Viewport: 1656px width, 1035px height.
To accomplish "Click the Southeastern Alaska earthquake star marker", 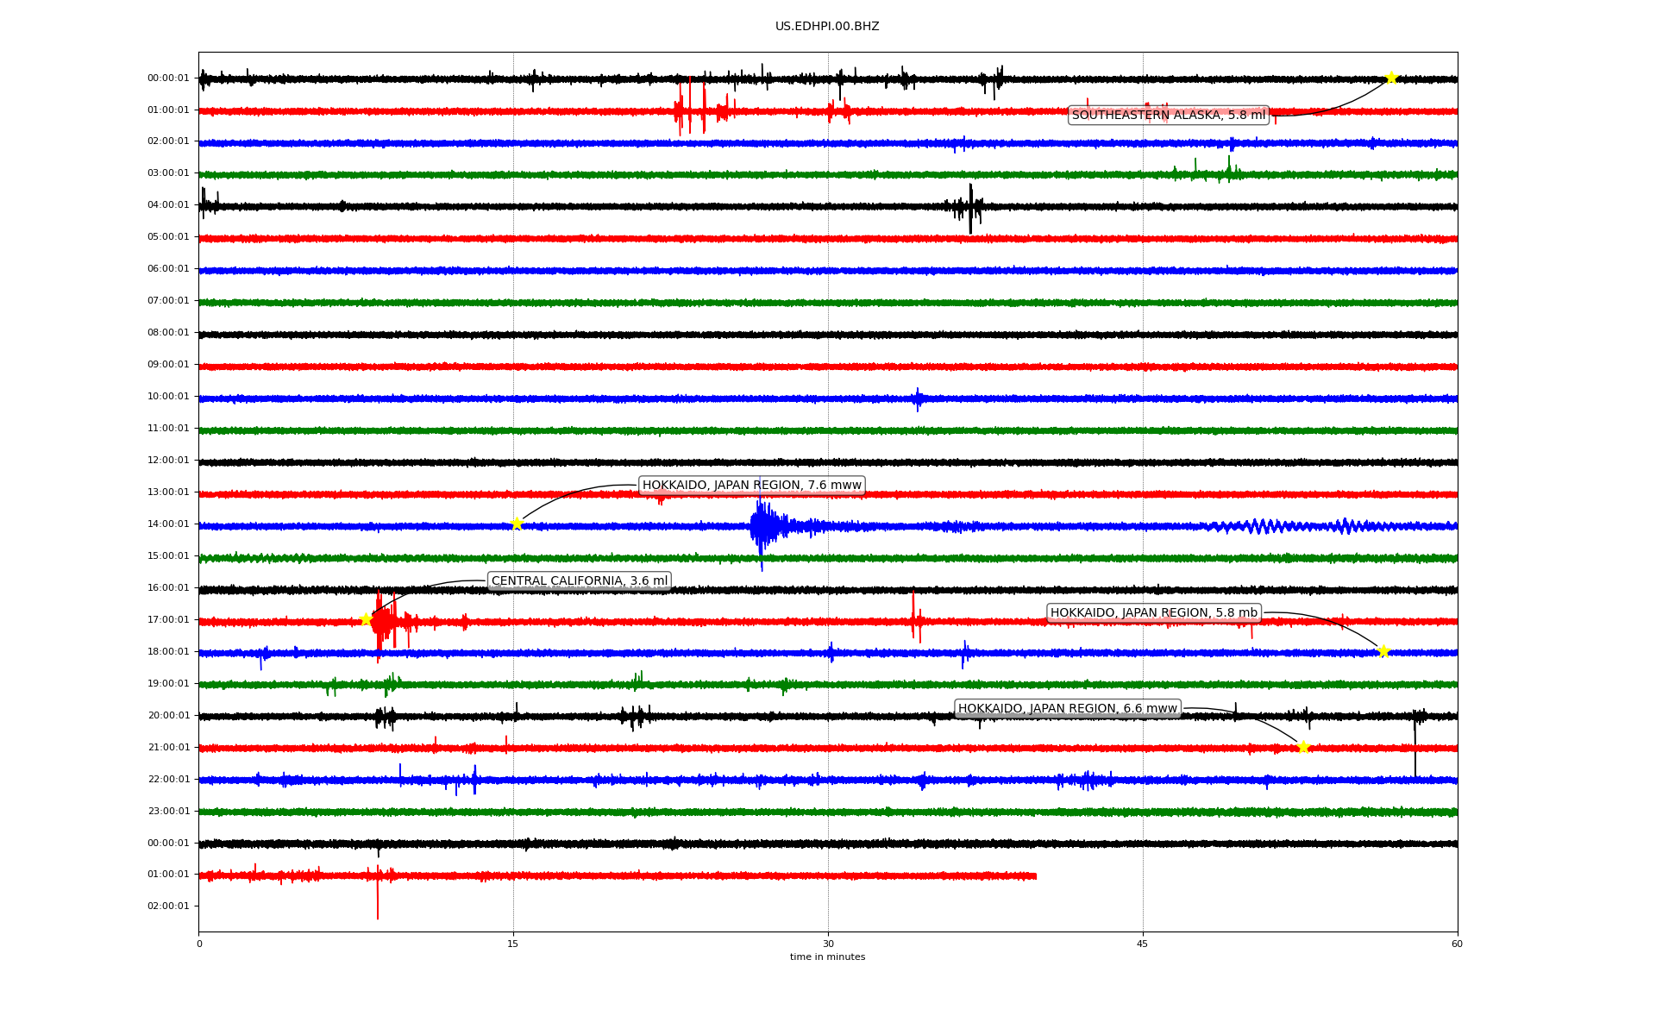I will [x=1391, y=78].
